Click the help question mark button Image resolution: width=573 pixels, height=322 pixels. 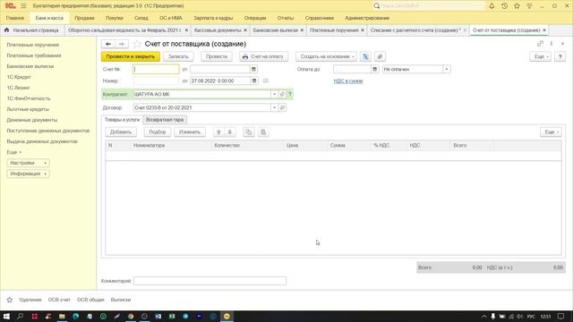560,56
